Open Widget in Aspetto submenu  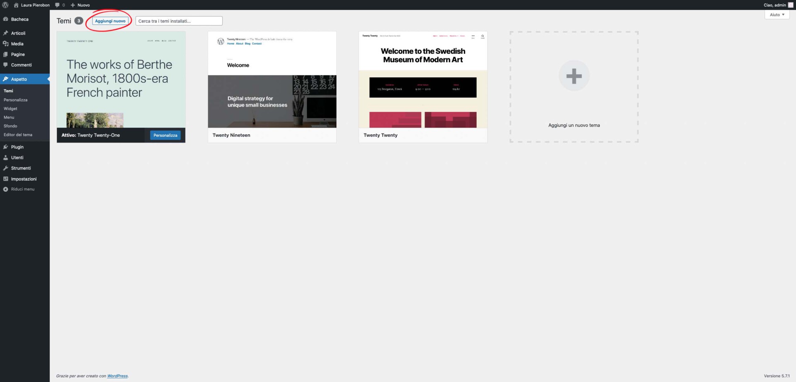[10, 109]
